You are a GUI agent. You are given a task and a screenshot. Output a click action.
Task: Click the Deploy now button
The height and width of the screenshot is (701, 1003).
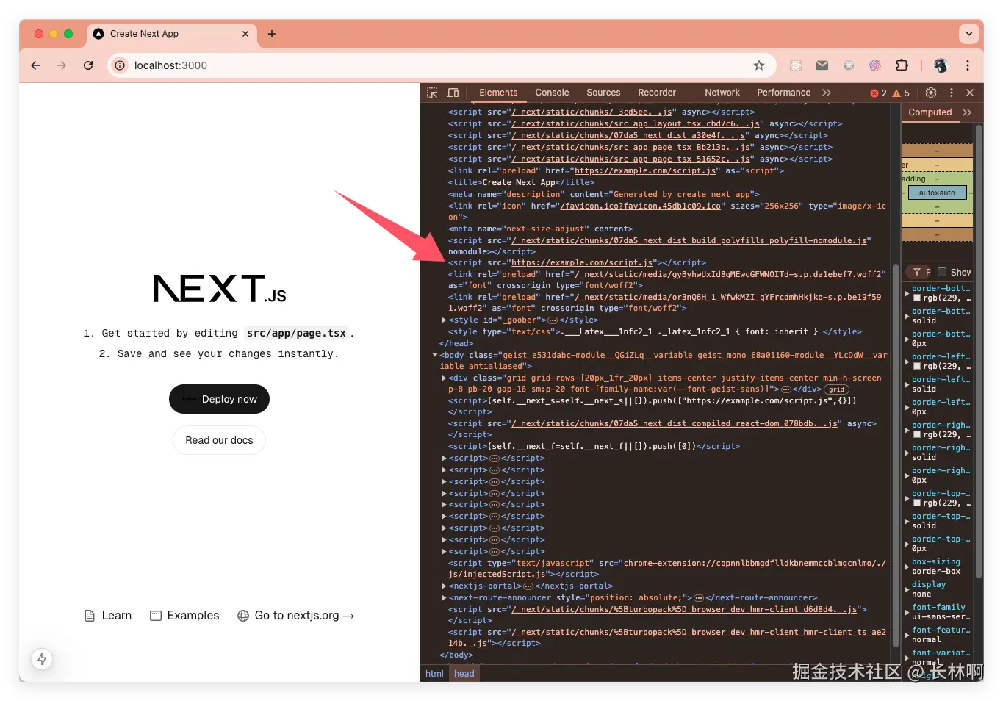coord(219,399)
